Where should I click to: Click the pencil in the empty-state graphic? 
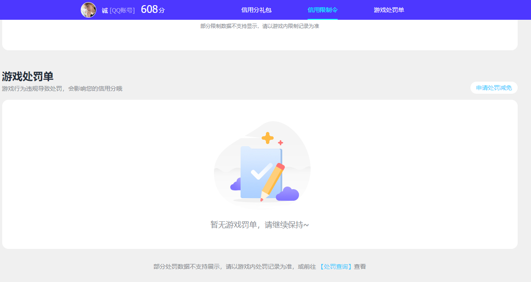(x=272, y=181)
